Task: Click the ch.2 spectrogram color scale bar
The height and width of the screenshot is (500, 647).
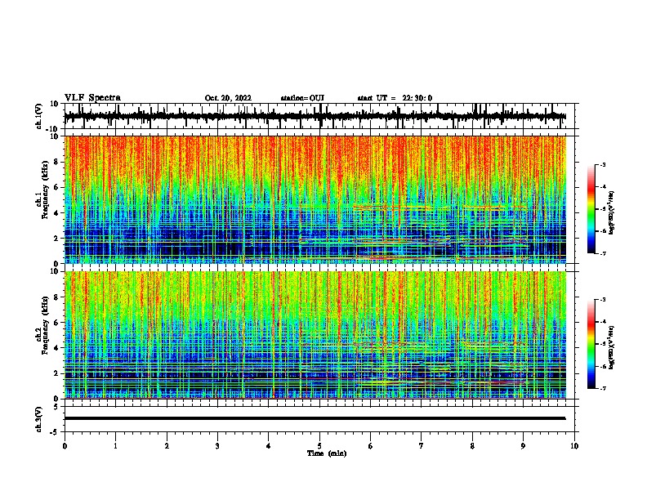Action: pyautogui.click(x=591, y=344)
